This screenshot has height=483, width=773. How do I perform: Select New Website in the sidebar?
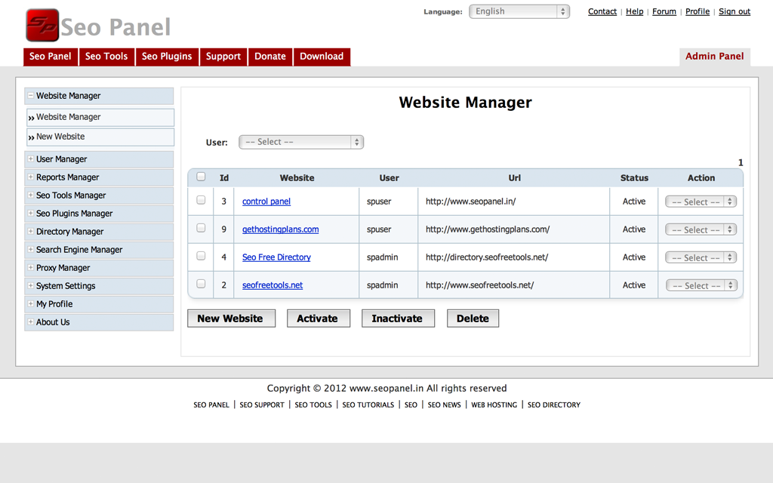coord(60,137)
